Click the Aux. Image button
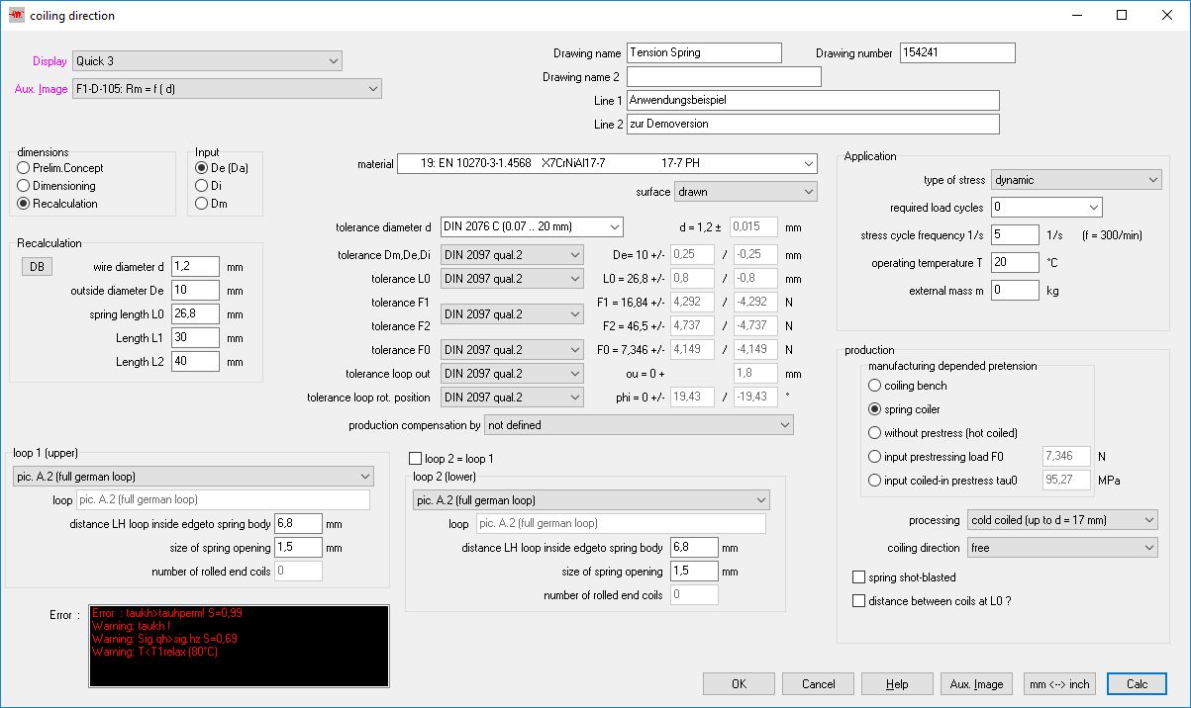Screen dimensions: 1191x708 click(976, 684)
